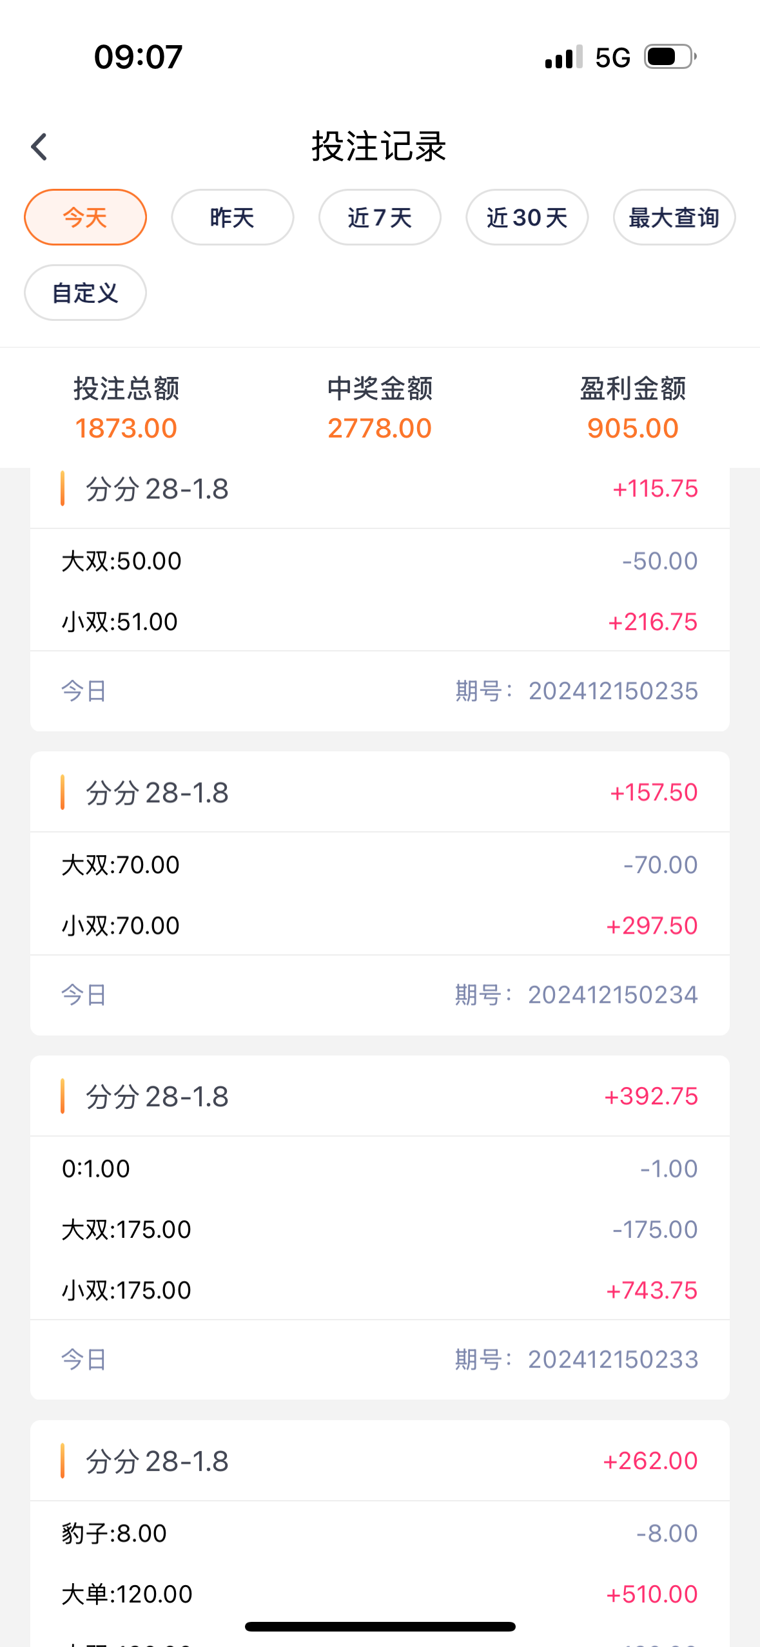Tap the battery status icon
Image resolution: width=760 pixels, height=1647 pixels.
click(670, 57)
